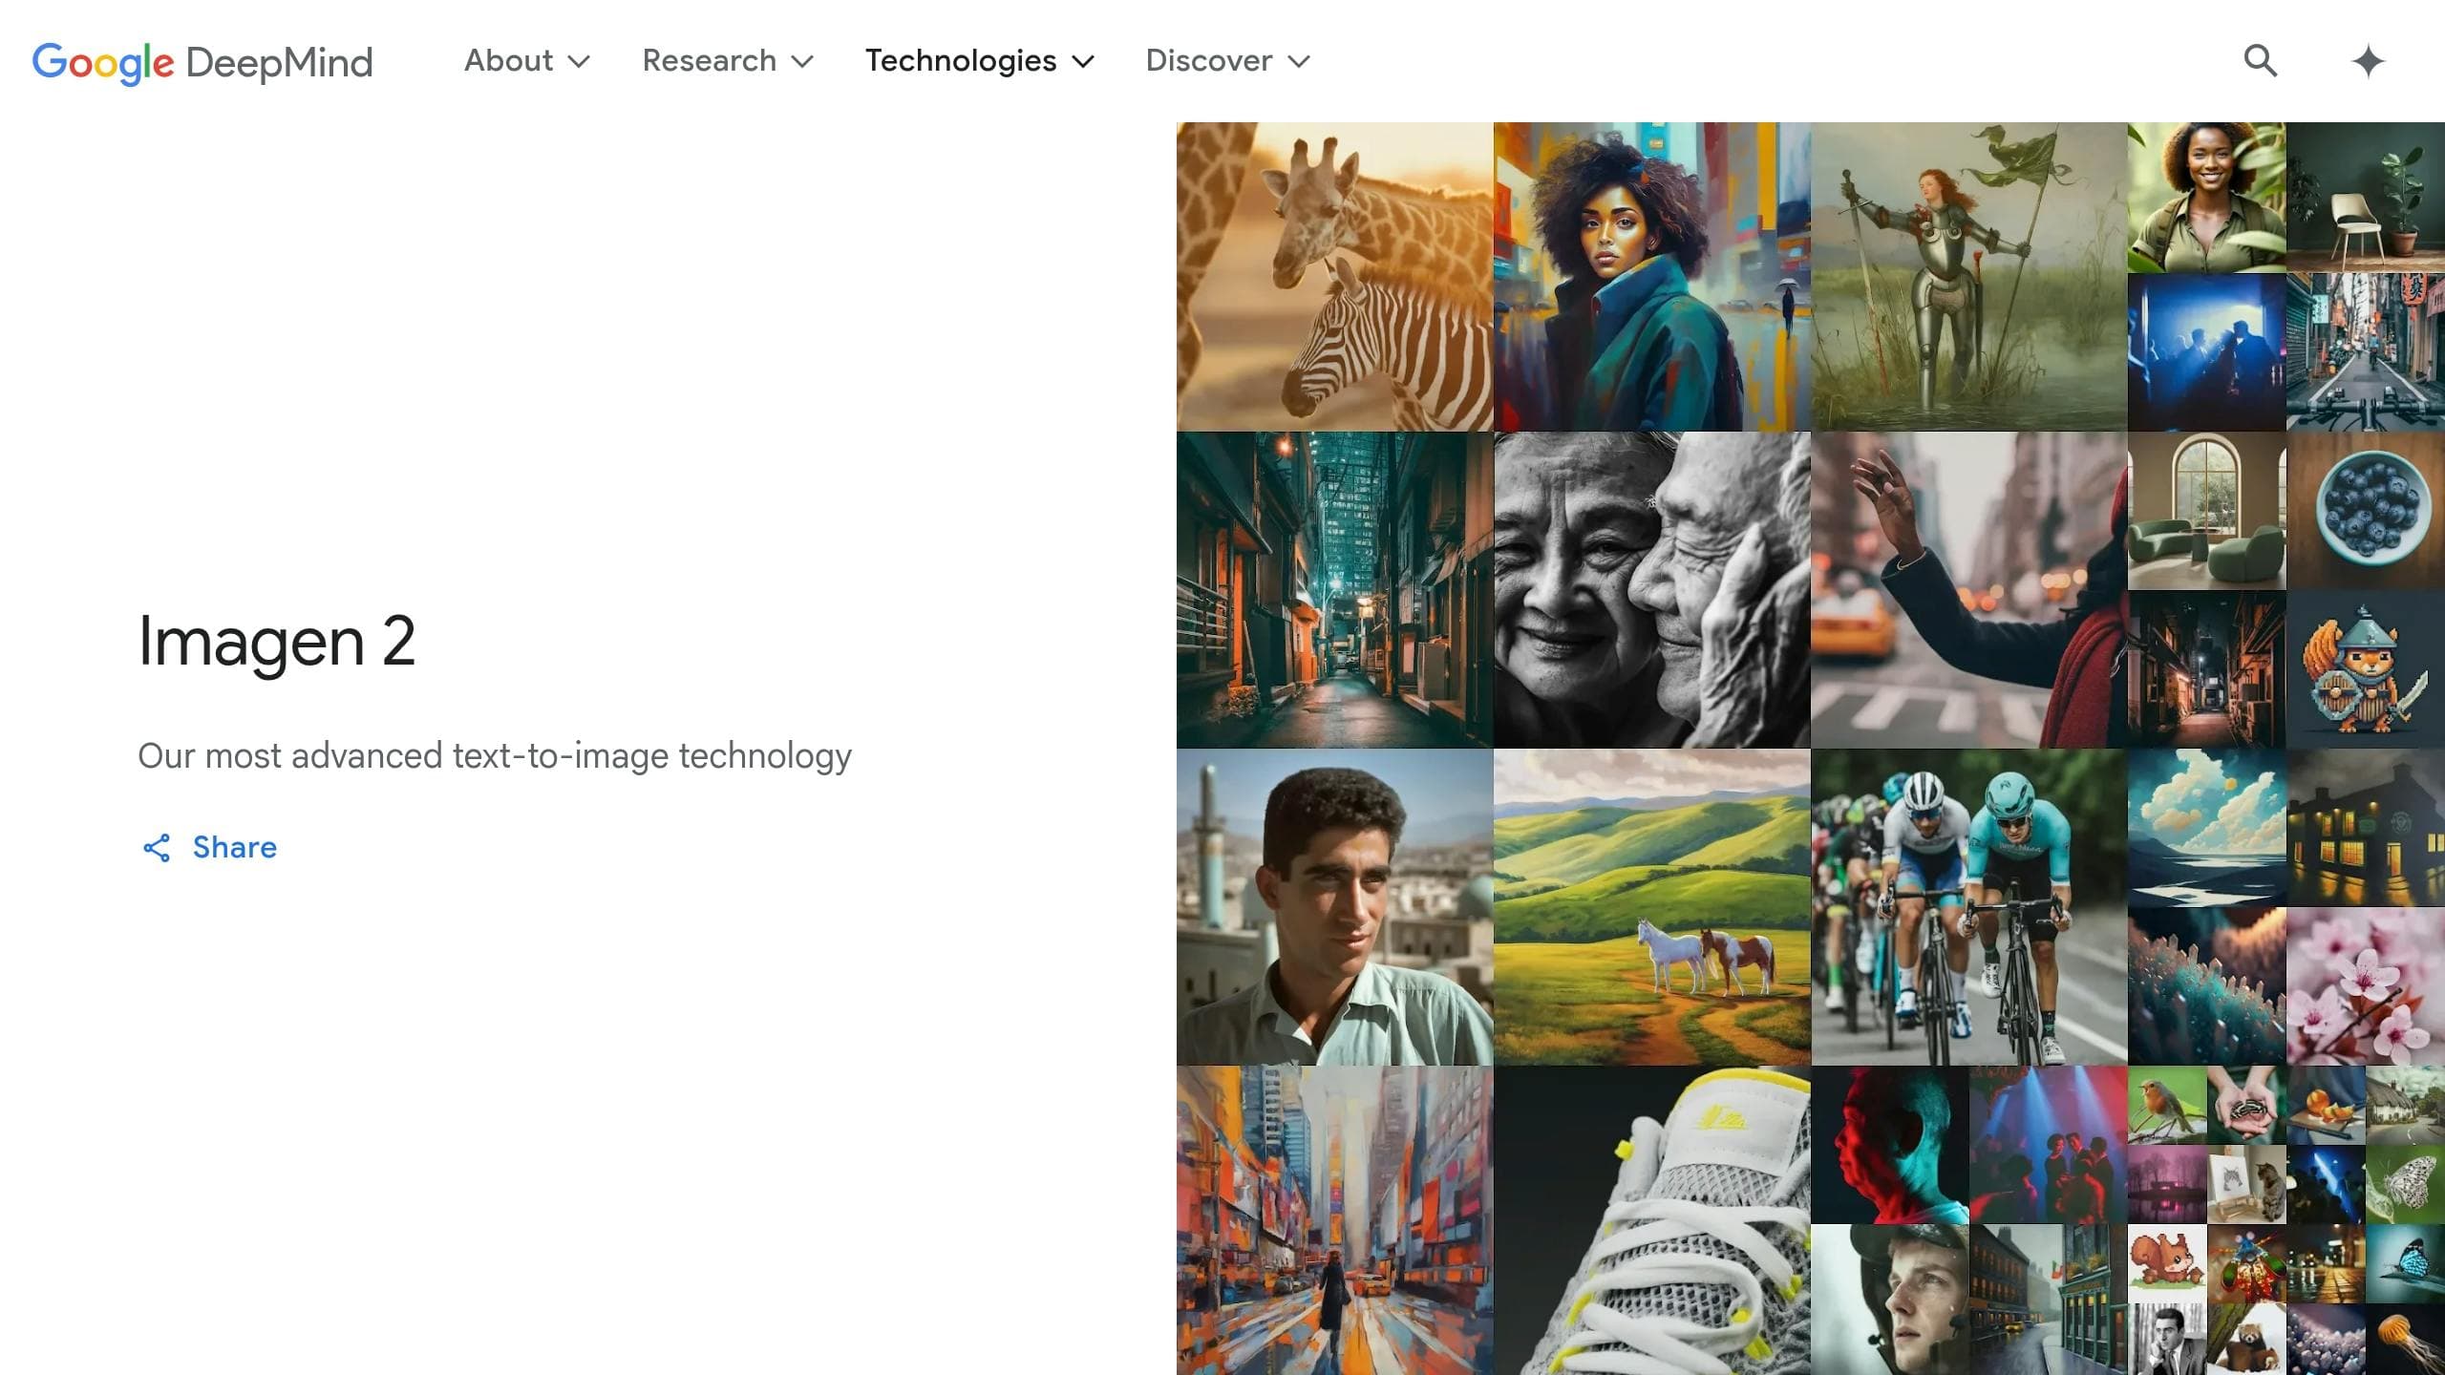The height and width of the screenshot is (1375, 2445).
Task: Go to Google DeepMind home logo
Action: tap(202, 62)
